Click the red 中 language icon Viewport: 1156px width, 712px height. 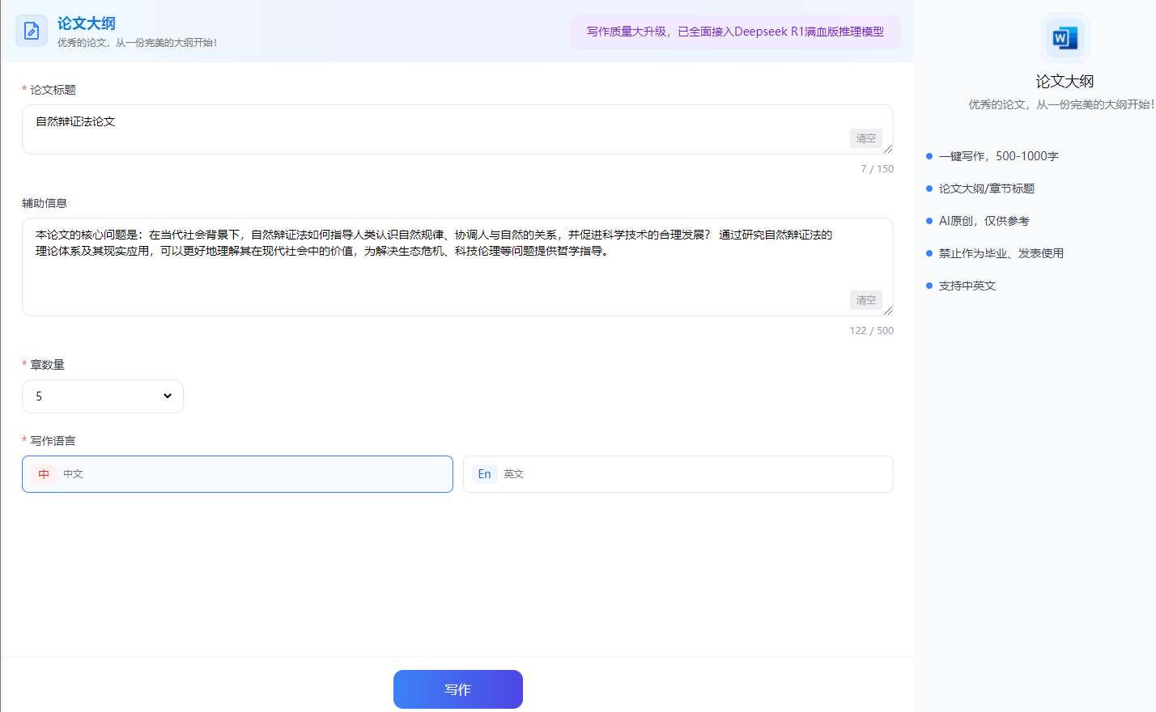point(44,474)
